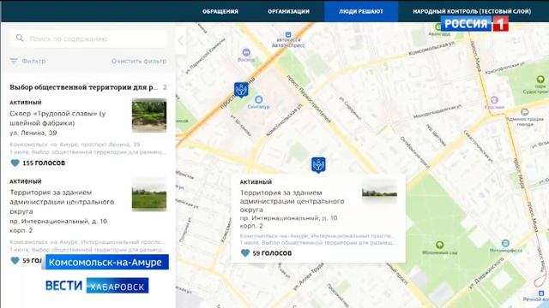Click the heart beside 59 in sidebar list

click(15, 260)
